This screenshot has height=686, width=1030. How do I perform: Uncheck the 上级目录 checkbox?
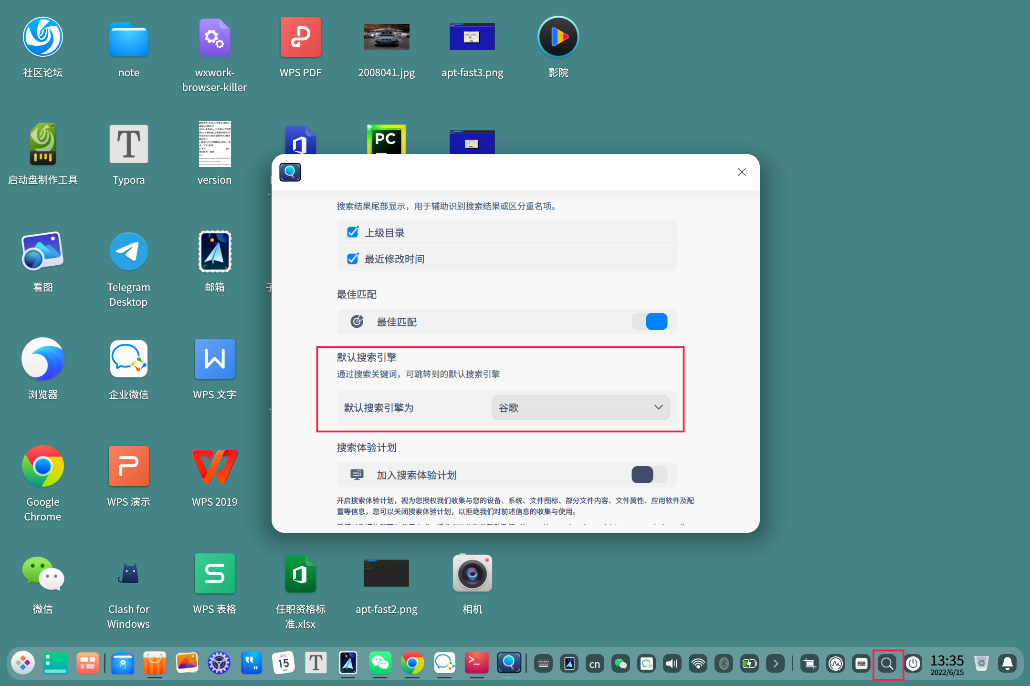(x=353, y=232)
